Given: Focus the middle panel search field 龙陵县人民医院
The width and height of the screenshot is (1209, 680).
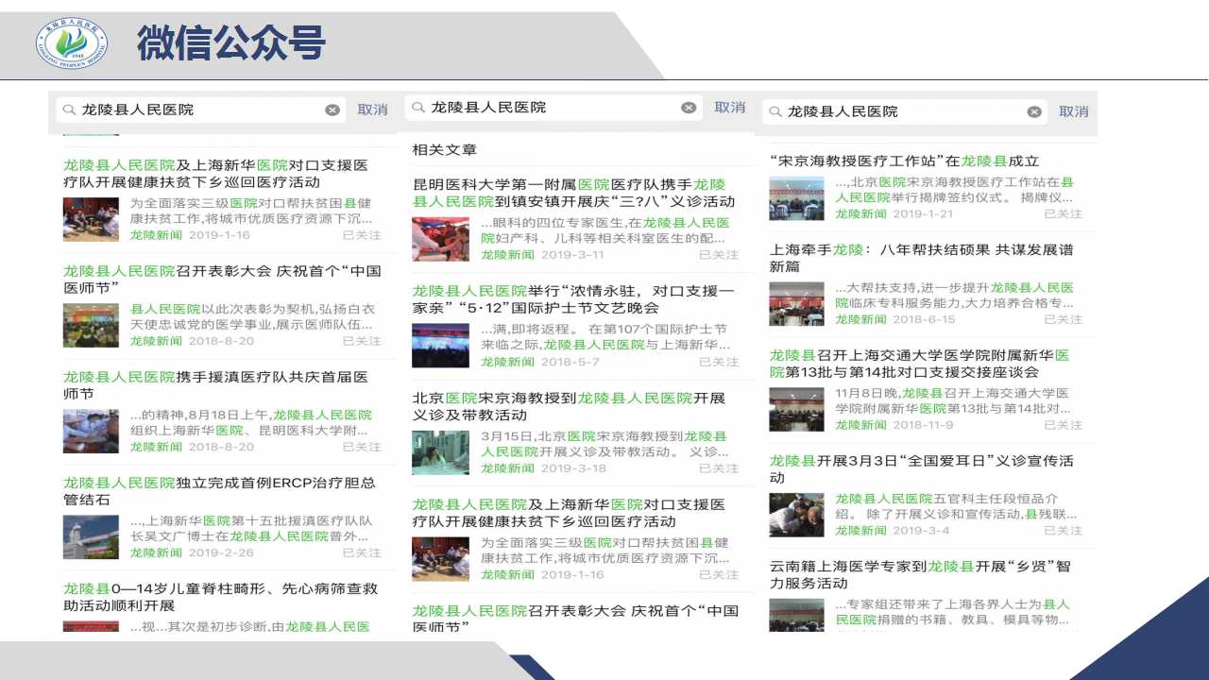Looking at the screenshot, I should click(x=553, y=108).
